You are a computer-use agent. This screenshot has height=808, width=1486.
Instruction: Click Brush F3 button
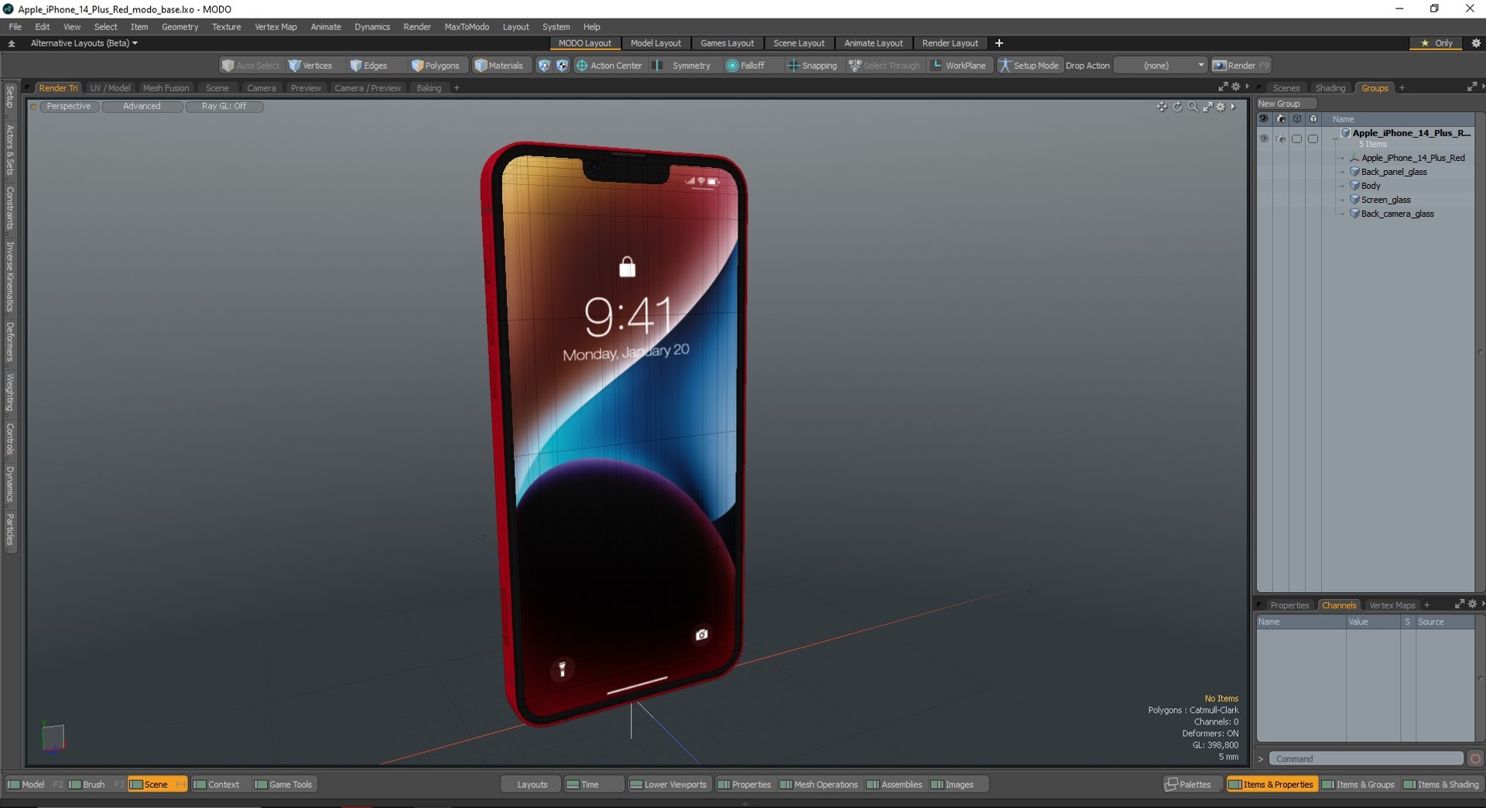point(96,784)
